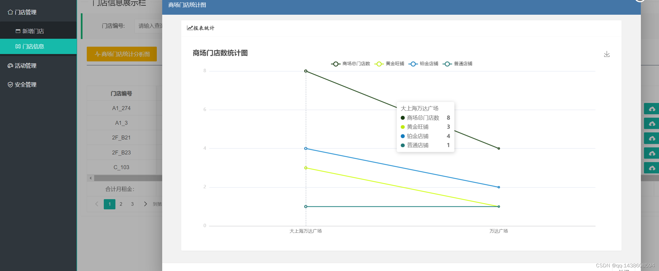This screenshot has height=271, width=659.
Task: Click the 报表统计 chart icon
Action: click(190, 28)
